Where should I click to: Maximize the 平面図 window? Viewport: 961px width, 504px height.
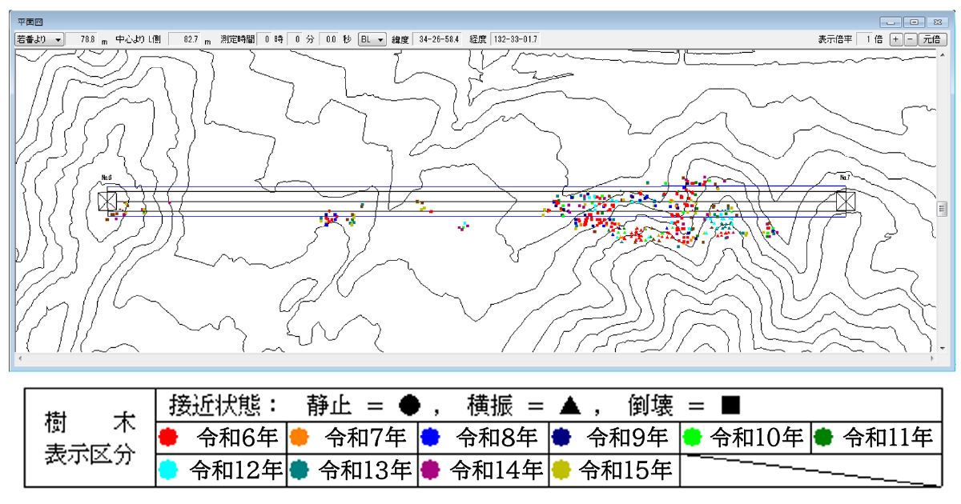(x=915, y=22)
